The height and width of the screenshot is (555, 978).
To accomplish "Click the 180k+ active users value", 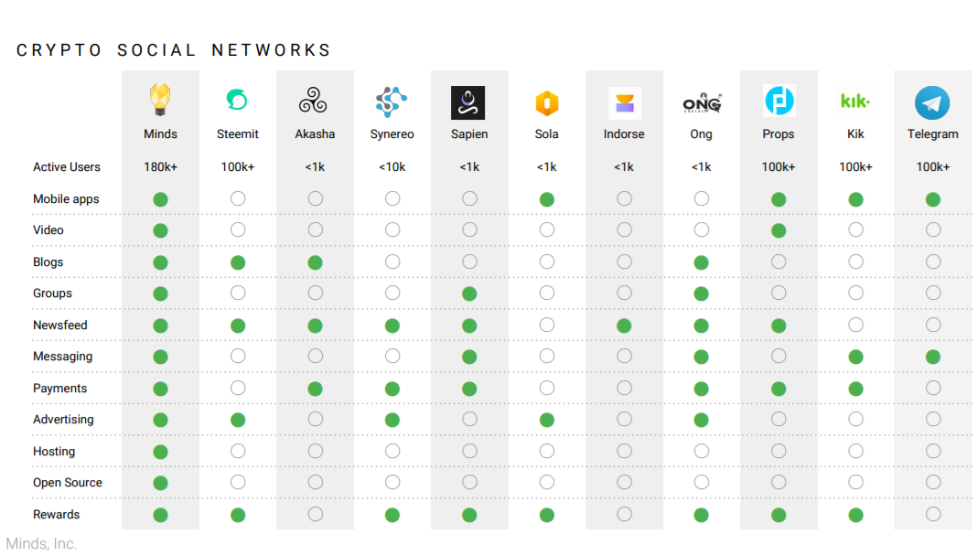I will click(x=160, y=167).
